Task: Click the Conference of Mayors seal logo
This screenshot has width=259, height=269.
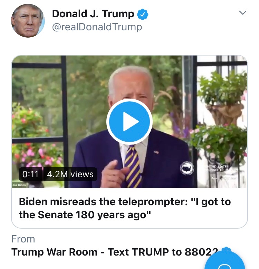Action: coord(187,168)
